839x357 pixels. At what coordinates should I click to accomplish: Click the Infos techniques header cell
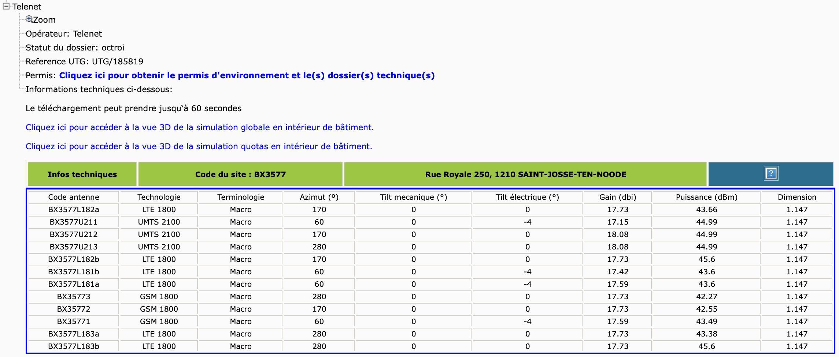(x=82, y=174)
